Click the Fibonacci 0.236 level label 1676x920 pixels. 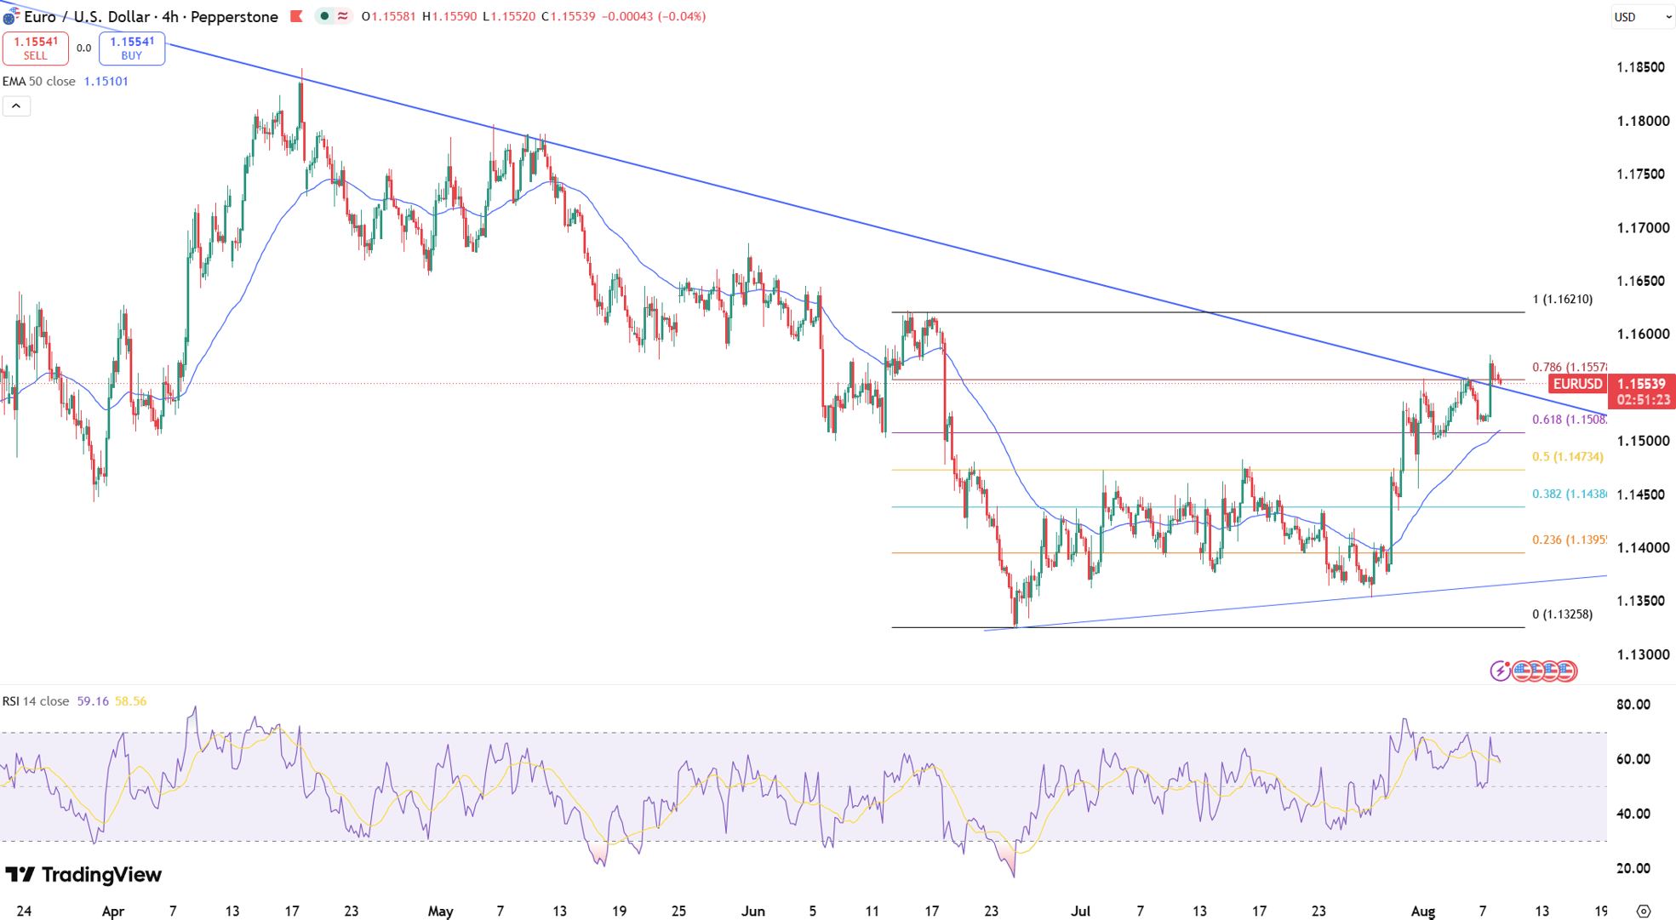coord(1570,540)
